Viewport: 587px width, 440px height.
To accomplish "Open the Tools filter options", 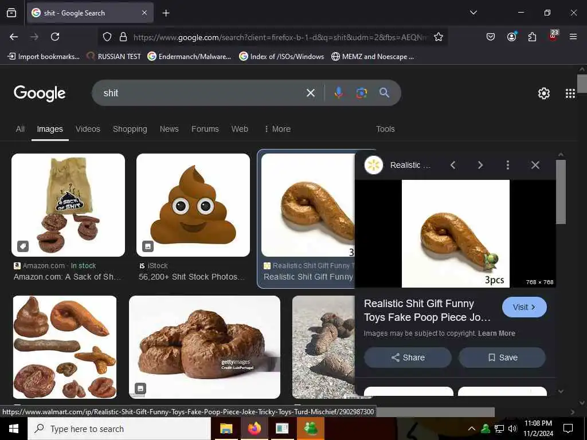I will (385, 129).
